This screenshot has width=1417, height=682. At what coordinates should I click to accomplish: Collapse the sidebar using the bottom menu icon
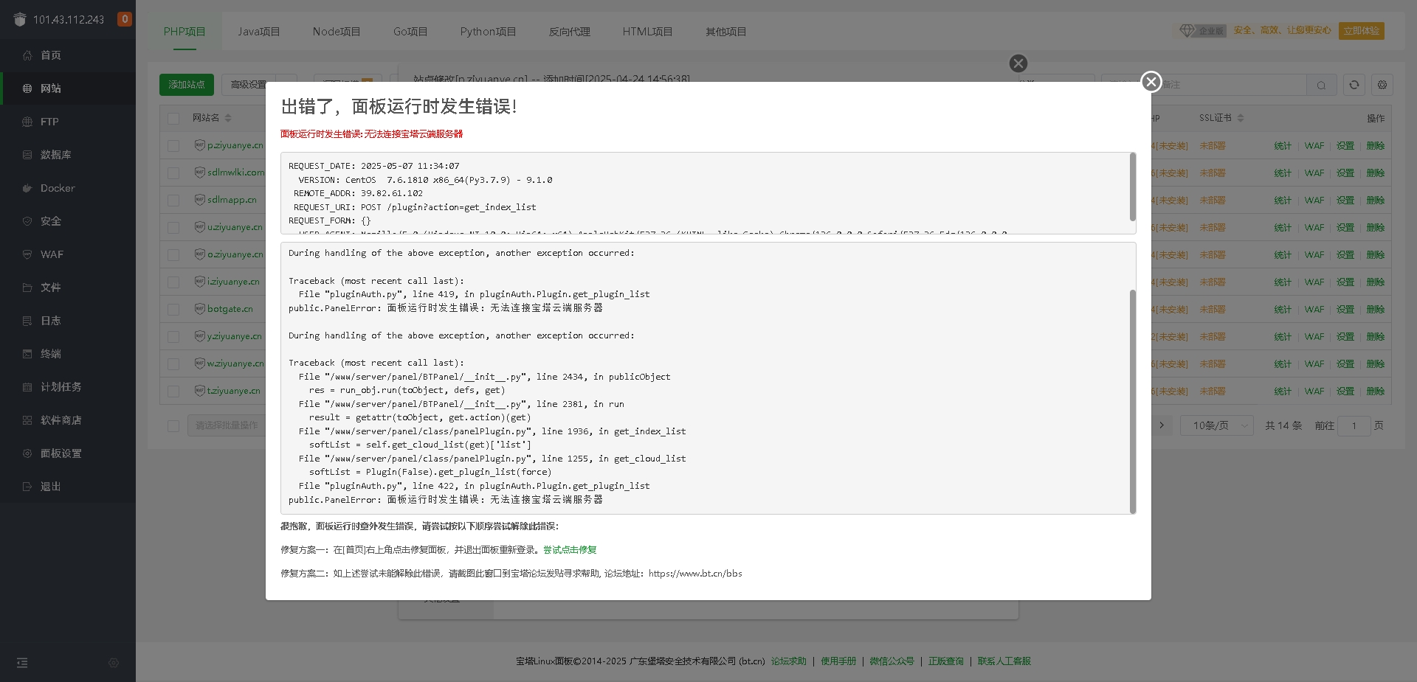22,663
